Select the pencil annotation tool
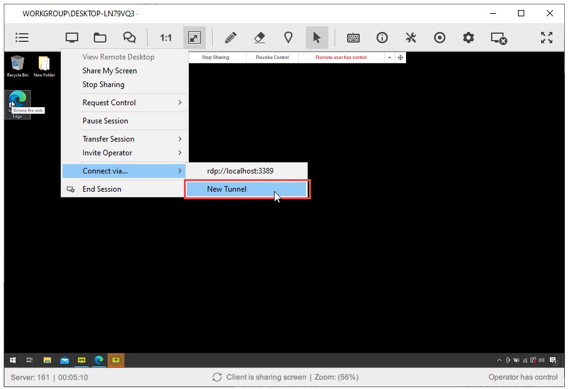This screenshot has height=389, width=568. [230, 38]
